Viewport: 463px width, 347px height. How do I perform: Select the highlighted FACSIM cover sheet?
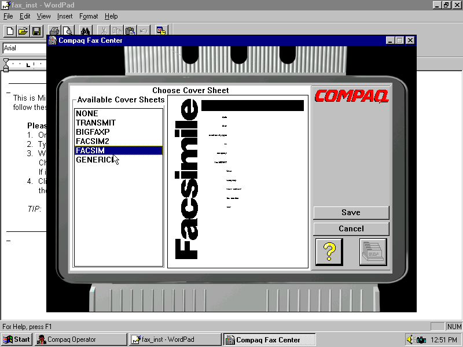119,150
